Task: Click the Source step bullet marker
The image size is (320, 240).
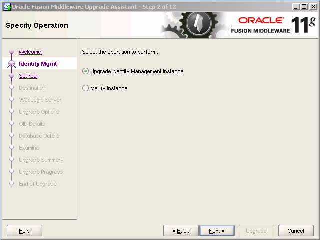Action: click(11, 76)
